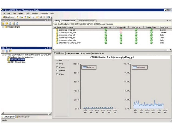Select SQL Server Compact icon in Registered Servers
Image resolution: width=173 pixels, height=130 pixels.
pos(14,24)
